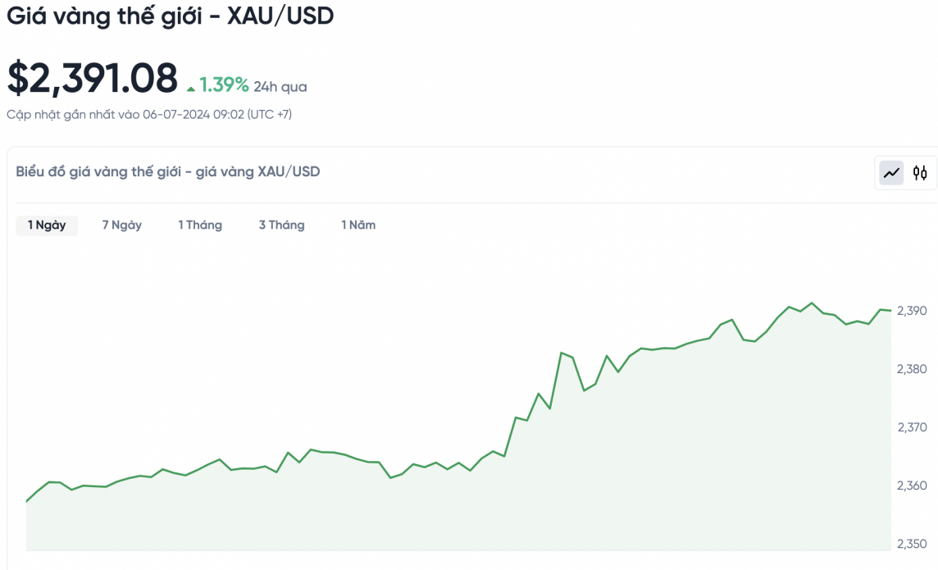Click the 2,350 y-axis label
The image size is (938, 570).
coord(912,544)
